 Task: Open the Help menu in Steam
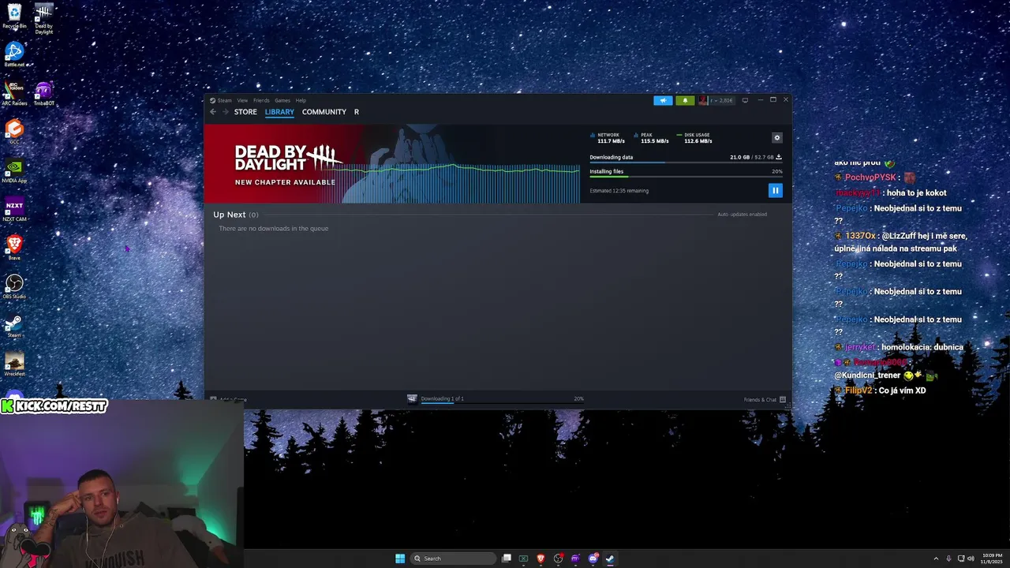(301, 100)
